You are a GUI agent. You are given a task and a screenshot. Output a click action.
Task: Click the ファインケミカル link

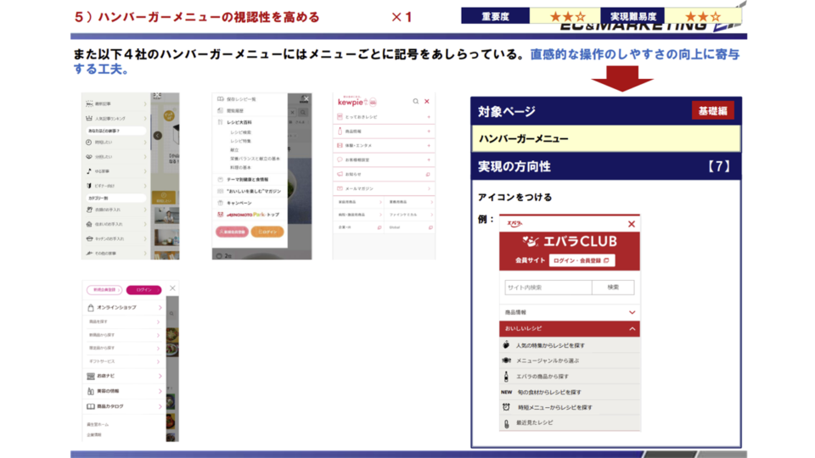point(403,215)
